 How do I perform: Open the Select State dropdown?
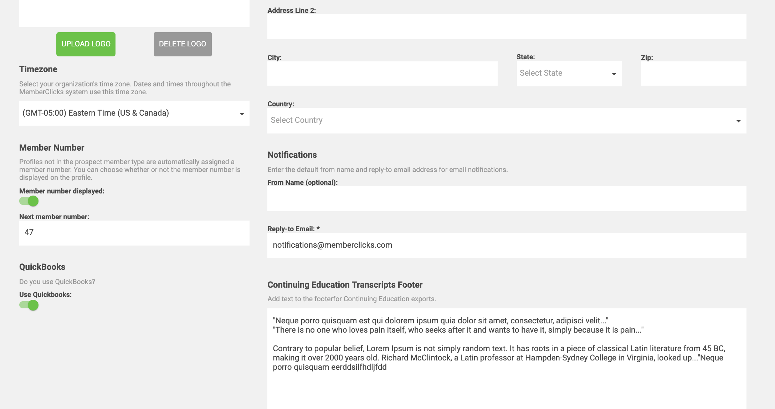[x=569, y=74]
